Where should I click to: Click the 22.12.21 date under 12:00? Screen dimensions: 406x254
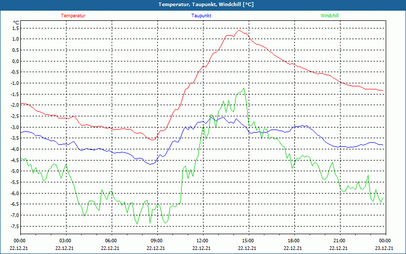(201, 248)
